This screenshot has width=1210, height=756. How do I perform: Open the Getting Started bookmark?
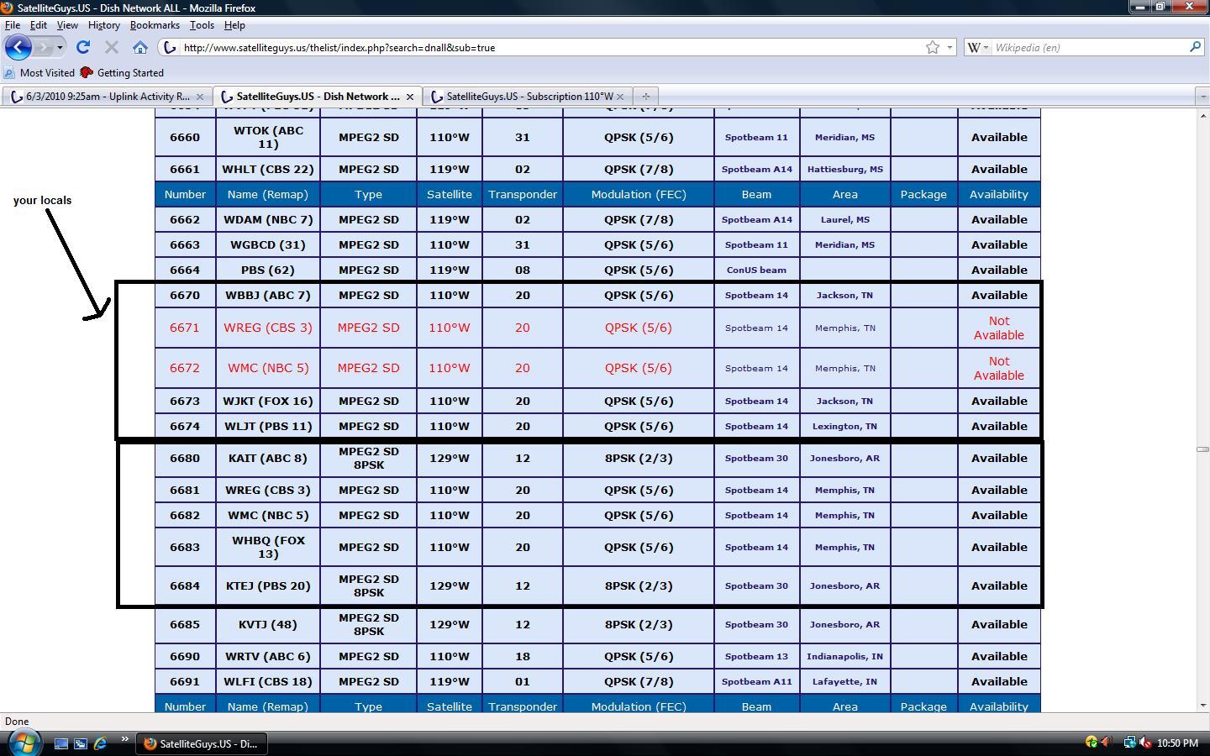pyautogui.click(x=122, y=73)
